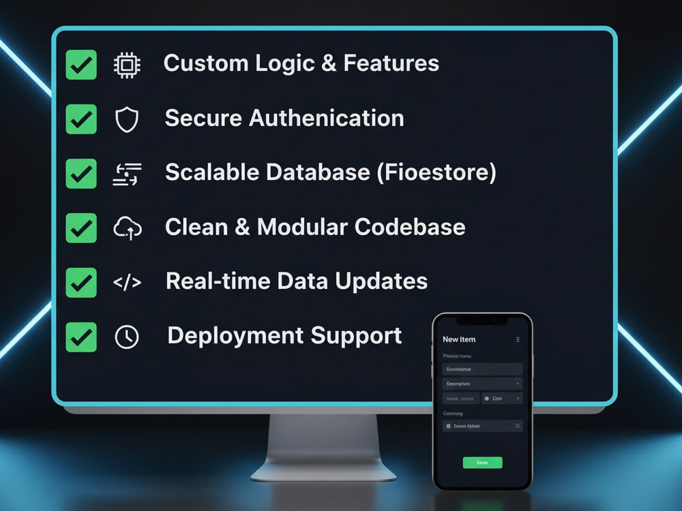This screenshot has height=511, width=682.
Task: Click the first text field under New Item
Action: pyautogui.click(x=482, y=369)
